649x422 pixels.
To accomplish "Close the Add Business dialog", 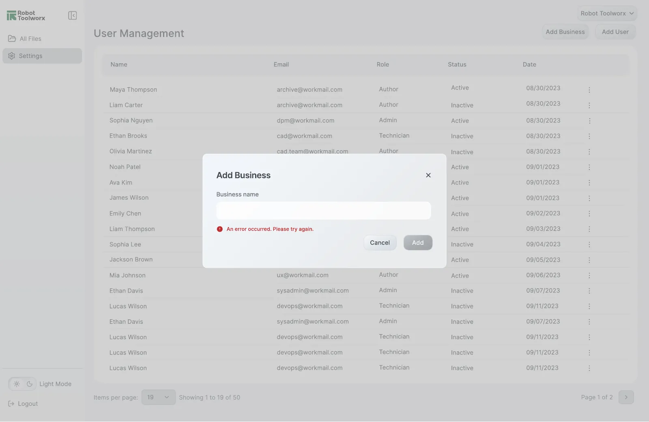I will [428, 175].
